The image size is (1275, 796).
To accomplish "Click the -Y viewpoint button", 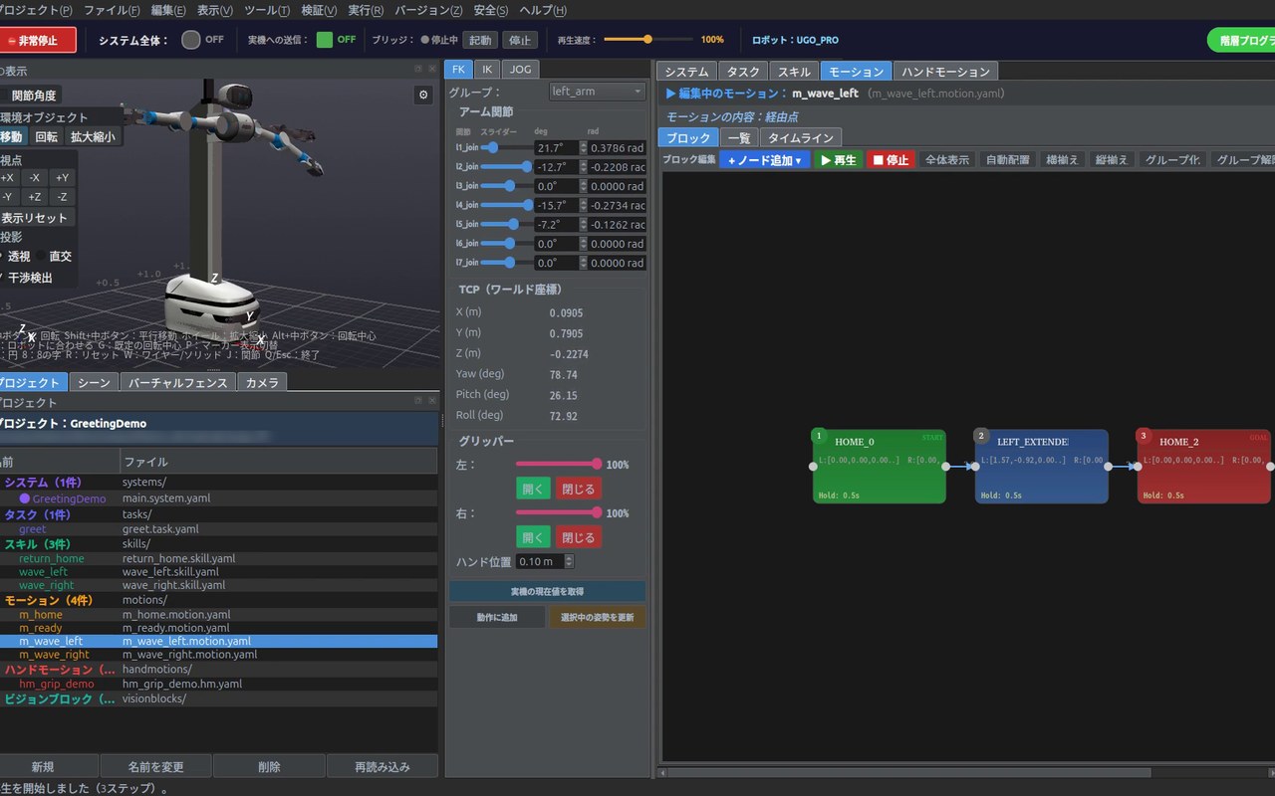I will click(7, 197).
